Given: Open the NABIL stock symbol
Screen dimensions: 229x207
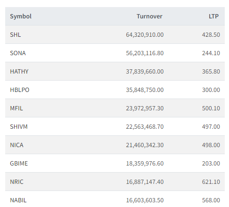Looking at the screenshot, I should [x=18, y=200].
